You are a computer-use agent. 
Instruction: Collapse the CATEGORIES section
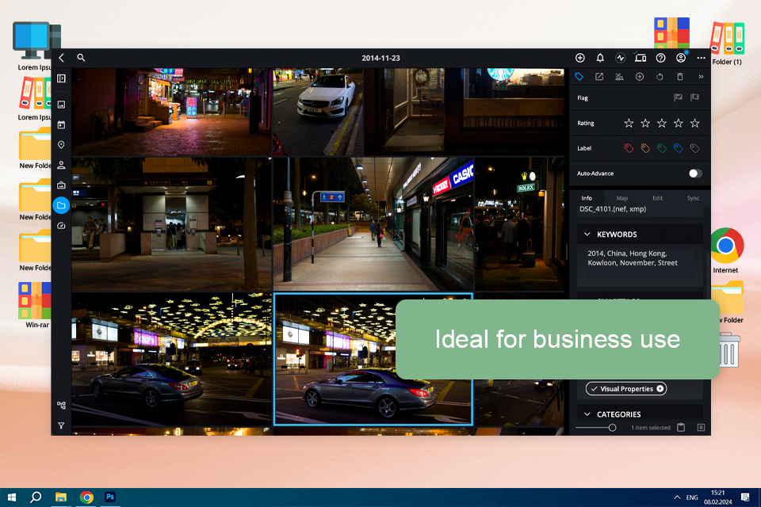(587, 414)
